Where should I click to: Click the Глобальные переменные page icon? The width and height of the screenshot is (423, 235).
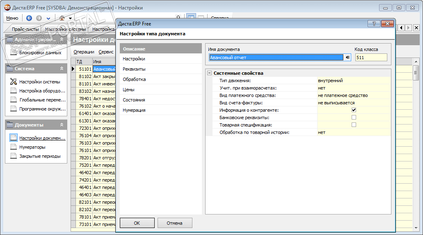coord(14,100)
